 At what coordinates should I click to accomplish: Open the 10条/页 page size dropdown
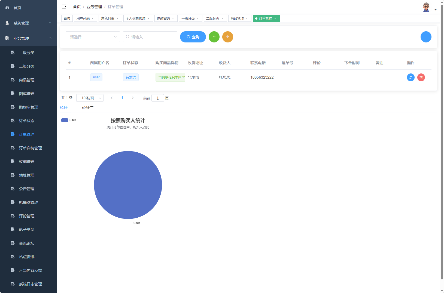[x=90, y=98]
